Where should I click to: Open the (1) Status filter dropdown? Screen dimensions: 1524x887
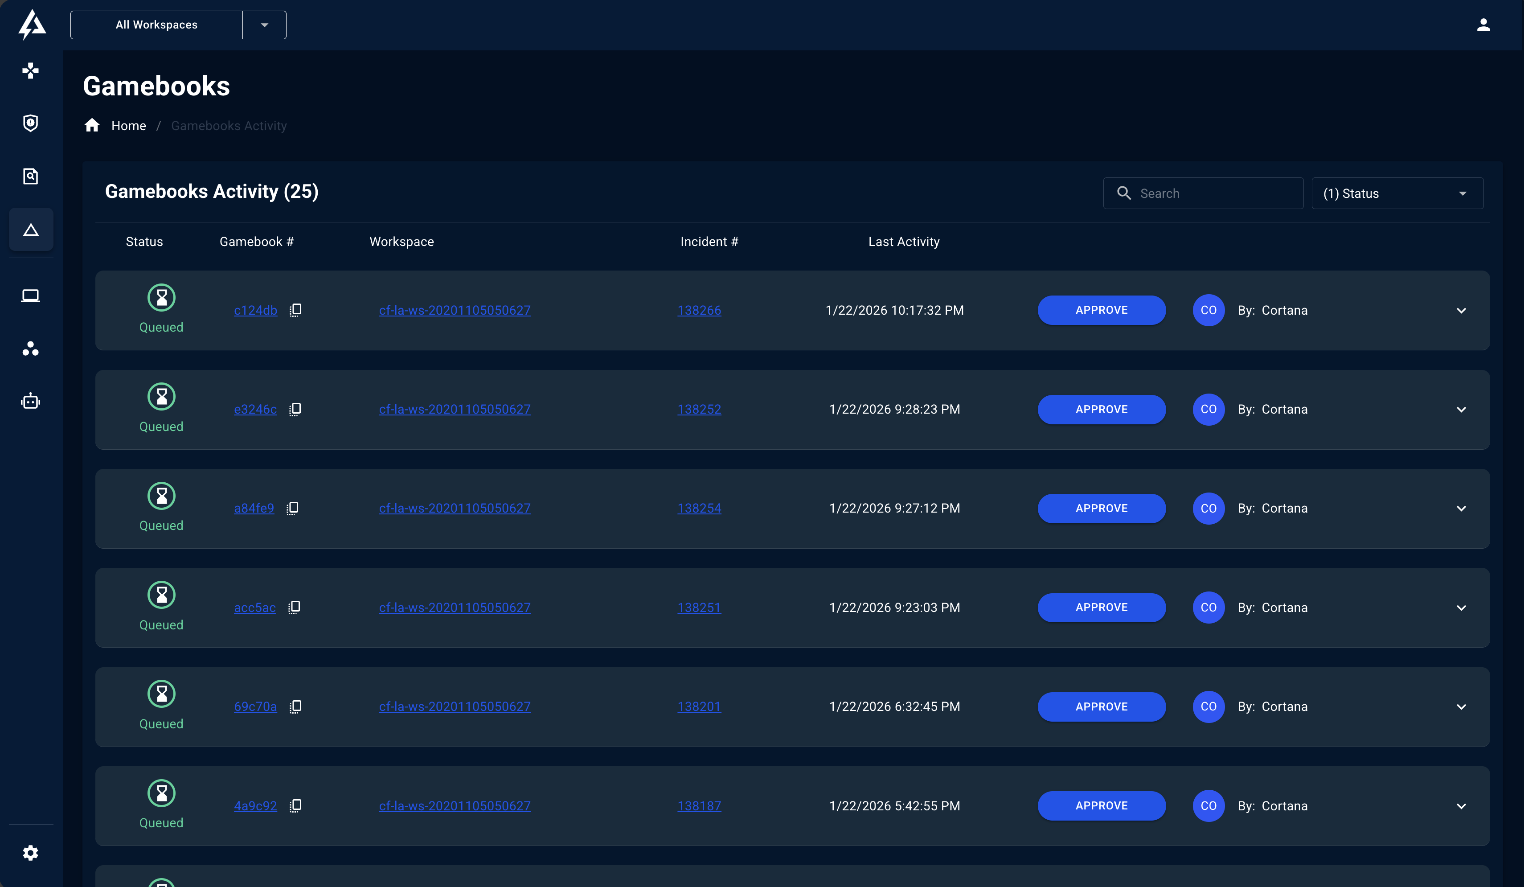coord(1397,193)
